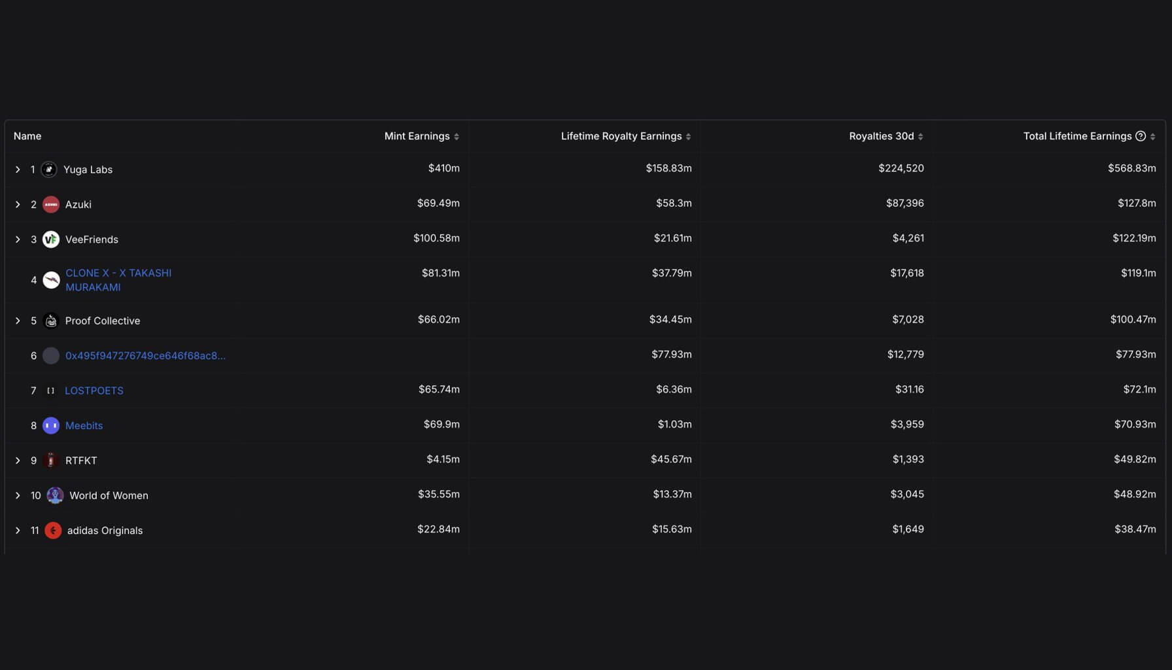Image resolution: width=1172 pixels, height=670 pixels.
Task: Sort by Mint Earnings arrows icon
Action: coord(457,137)
